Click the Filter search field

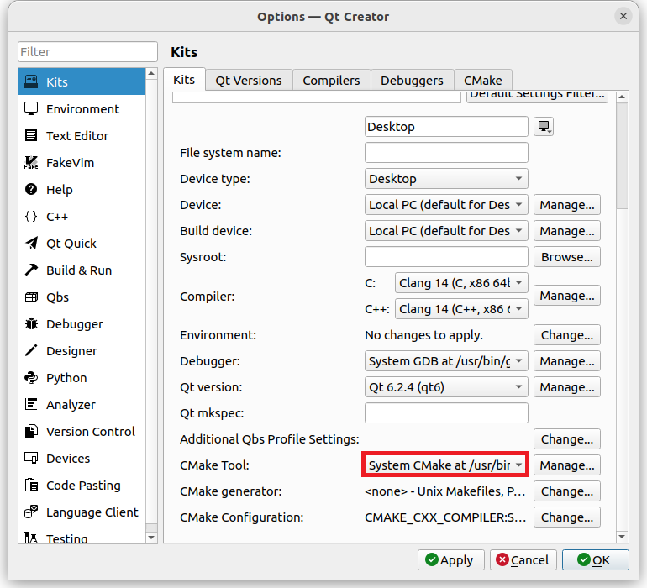(x=87, y=51)
